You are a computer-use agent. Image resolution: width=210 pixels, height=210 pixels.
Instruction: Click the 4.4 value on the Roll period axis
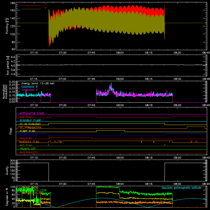tap(13, 57)
